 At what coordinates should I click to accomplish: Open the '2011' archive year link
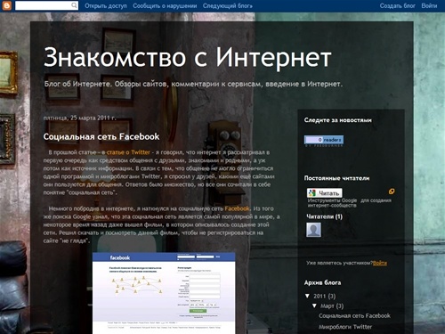click(x=320, y=296)
